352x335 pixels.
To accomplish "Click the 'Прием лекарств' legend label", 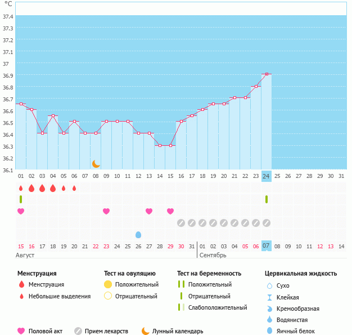I will click(106, 331).
